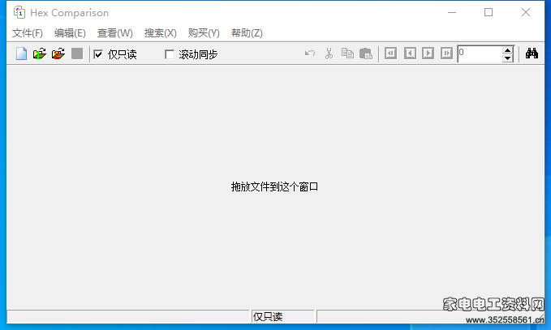The image size is (551, 330).
Task: Go to previous difference button
Action: click(410, 54)
